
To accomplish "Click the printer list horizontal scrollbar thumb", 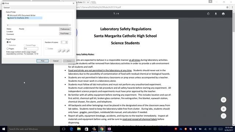I will 54,25.
